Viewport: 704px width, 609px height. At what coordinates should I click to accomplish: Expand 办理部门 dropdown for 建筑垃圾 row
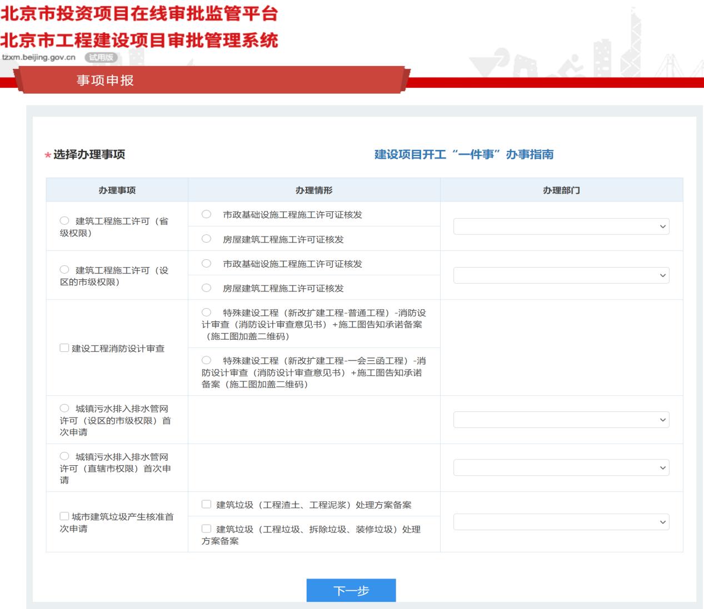point(561,522)
